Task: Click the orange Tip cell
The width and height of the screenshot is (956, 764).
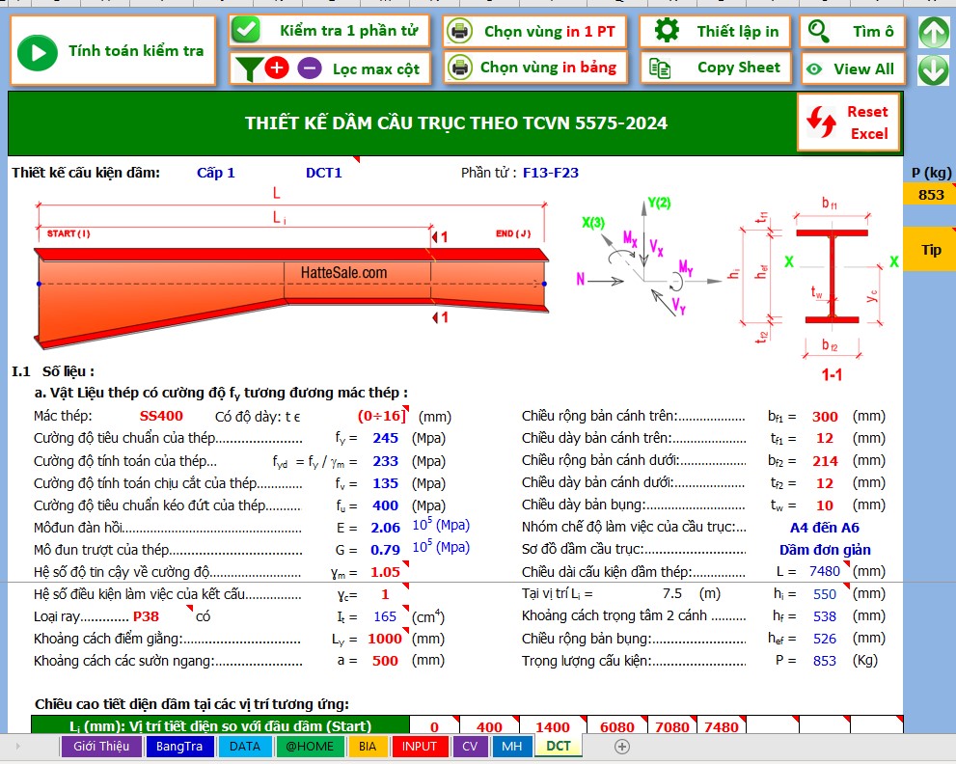Action: tap(930, 250)
